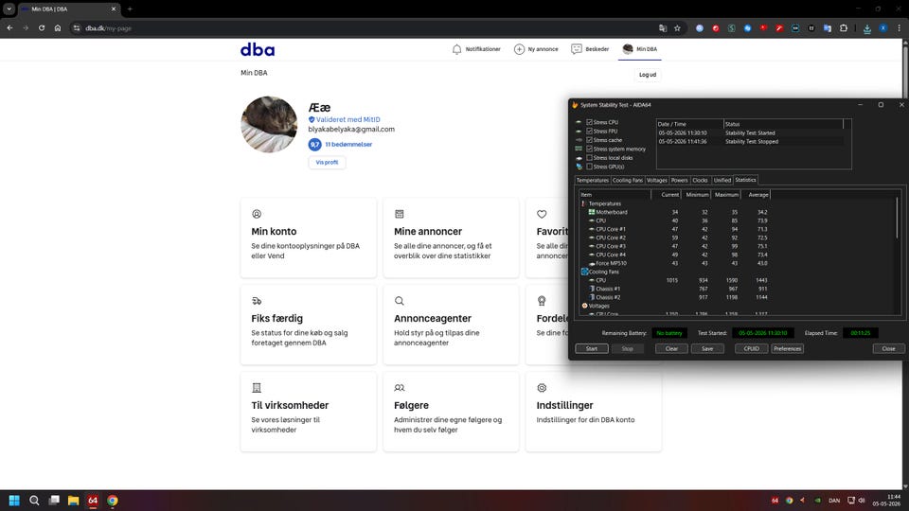Screen dimensions: 909x511
Task: Bookmark this page with the star icon
Action: click(677, 27)
